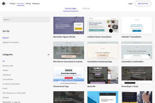Sort templates by Newest
155x103 pixels.
click(6, 38)
